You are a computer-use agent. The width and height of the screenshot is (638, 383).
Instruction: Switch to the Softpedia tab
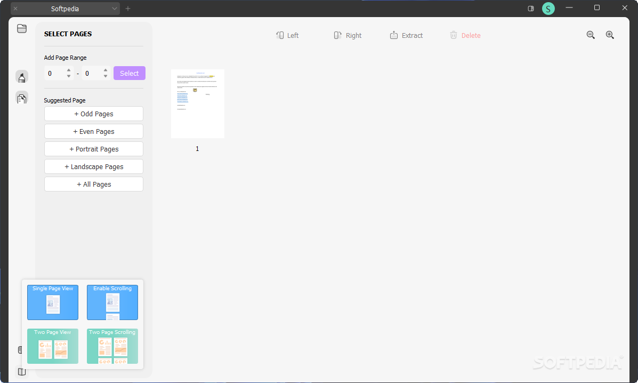pos(65,9)
